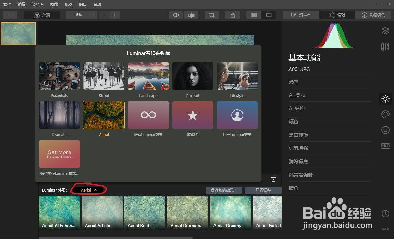Click the Get More Luminar Looks tile
Viewport: 394px width, 239px height.
[60, 154]
